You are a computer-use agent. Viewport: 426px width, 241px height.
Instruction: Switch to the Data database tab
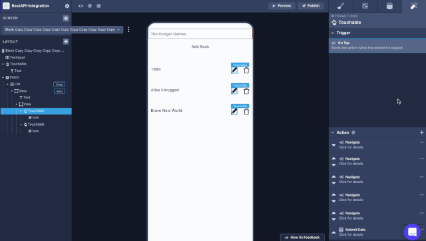tap(389, 6)
